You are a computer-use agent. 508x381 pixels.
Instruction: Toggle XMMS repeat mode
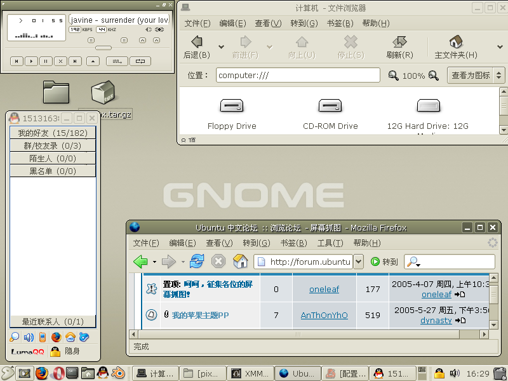coord(140,61)
